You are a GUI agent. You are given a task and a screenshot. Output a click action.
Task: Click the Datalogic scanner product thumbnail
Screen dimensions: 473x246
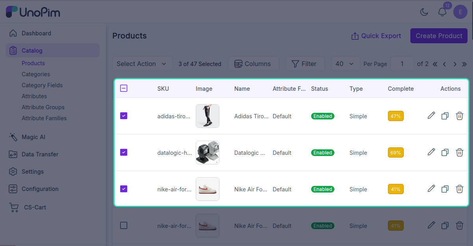click(208, 152)
